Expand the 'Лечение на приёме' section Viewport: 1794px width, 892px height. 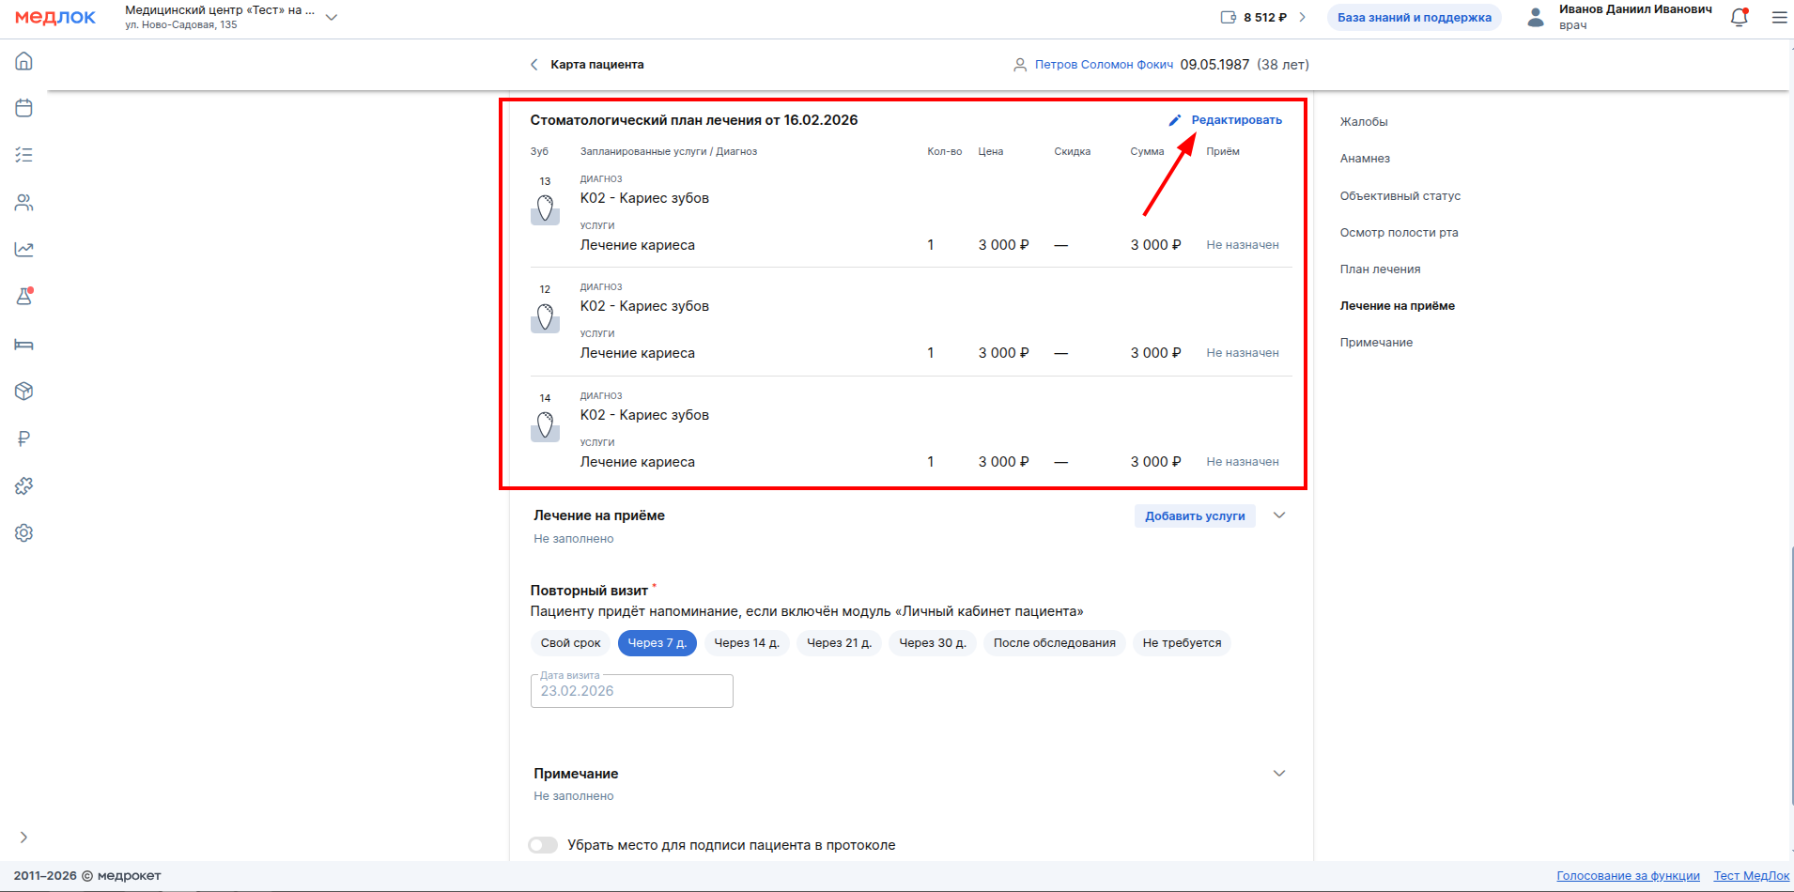tap(1279, 515)
